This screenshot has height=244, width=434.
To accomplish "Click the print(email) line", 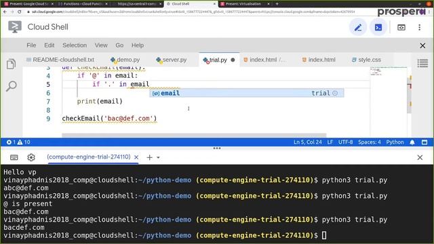I will pyautogui.click(x=100, y=101).
